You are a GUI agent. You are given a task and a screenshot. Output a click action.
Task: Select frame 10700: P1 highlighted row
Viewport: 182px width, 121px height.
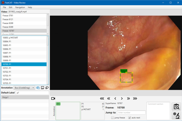(24, 64)
